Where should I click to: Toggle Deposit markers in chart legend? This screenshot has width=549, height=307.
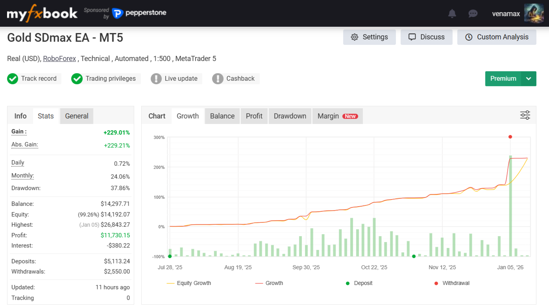point(359,283)
